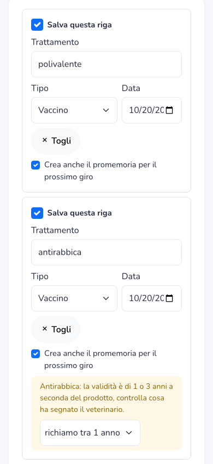The image size is (213, 464).
Task: Disable promemoria checkbox in polivalente row
Action: [35, 165]
